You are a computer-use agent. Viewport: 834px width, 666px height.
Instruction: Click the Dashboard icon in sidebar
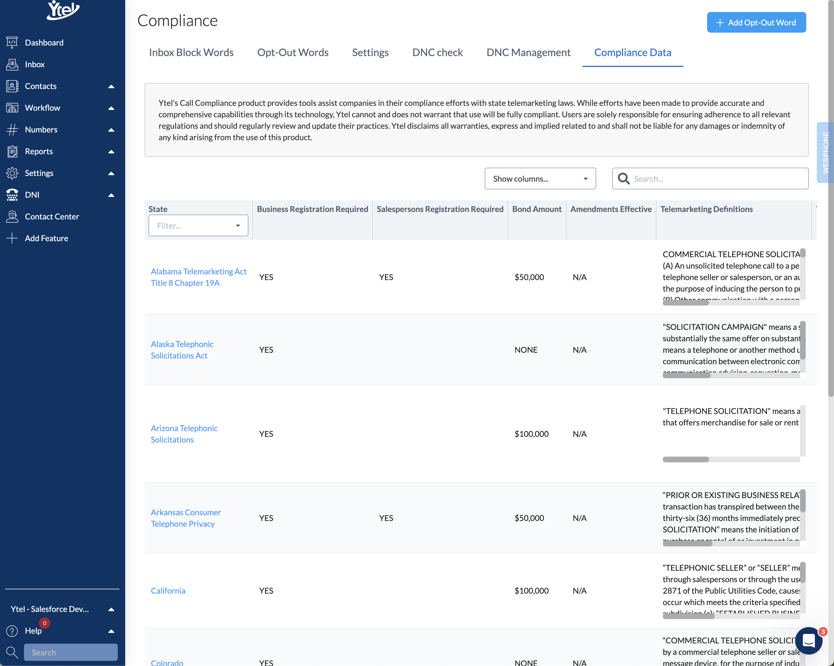pyautogui.click(x=12, y=43)
